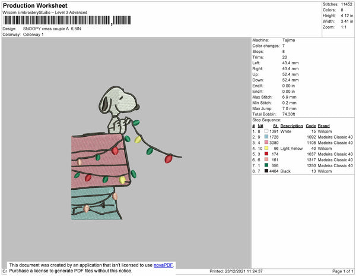Click the stitch count 3080 in row 3

click(x=274, y=143)
